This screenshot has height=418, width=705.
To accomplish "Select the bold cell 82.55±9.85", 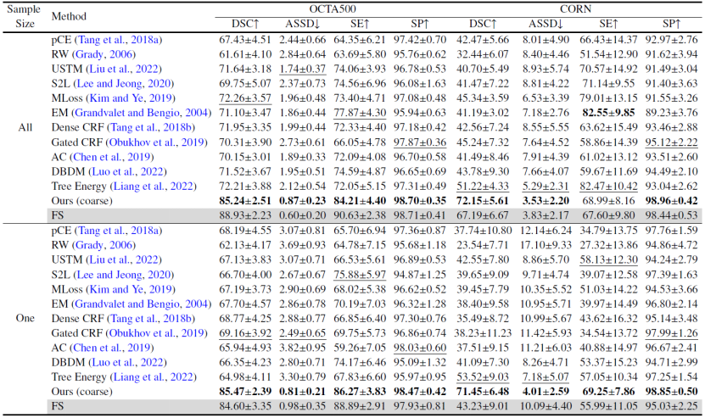I will 608,113.
